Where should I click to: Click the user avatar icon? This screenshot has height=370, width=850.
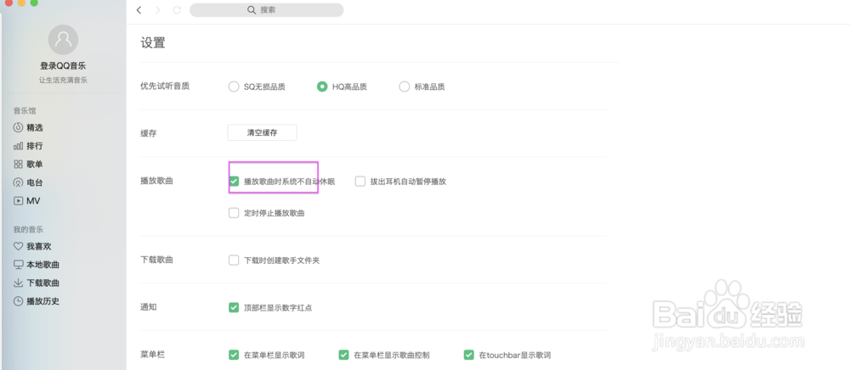[63, 40]
